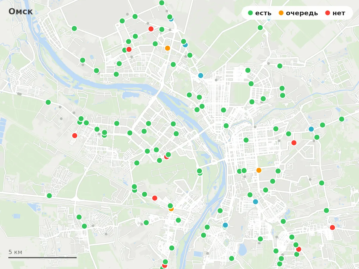Screen dimensions: 359x269
Task: Click the '5 км' scale label
Action: (15, 252)
